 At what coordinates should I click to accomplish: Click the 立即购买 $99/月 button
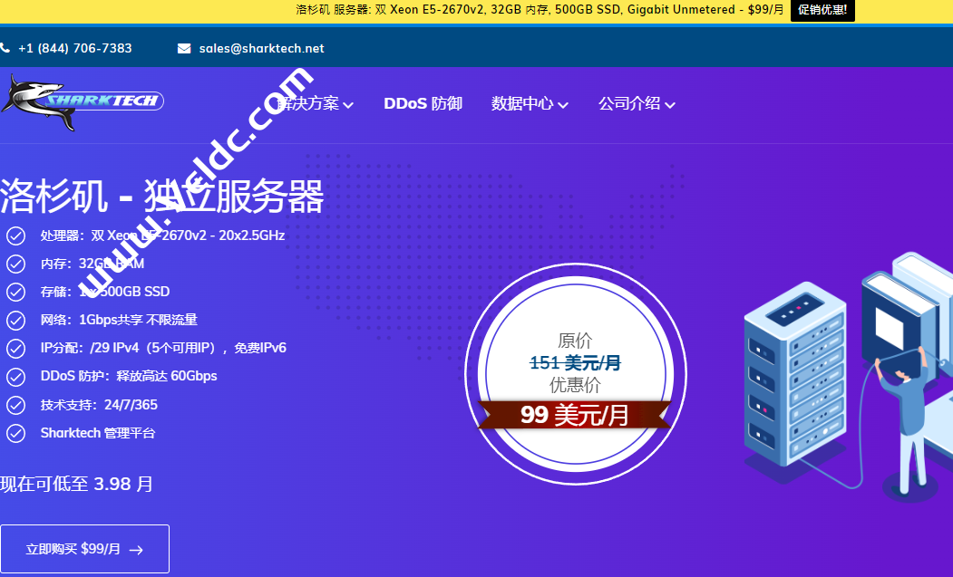[x=84, y=548]
